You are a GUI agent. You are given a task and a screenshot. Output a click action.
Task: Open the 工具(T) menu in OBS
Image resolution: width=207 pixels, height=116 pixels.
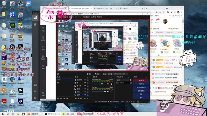93,17
